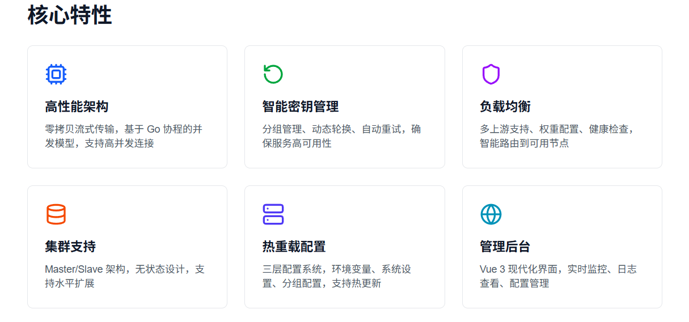The image size is (689, 322).
Task: Click the description starting with 多上游支持
Action: tap(557, 129)
